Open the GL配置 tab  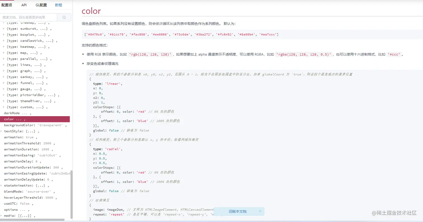point(41,5)
